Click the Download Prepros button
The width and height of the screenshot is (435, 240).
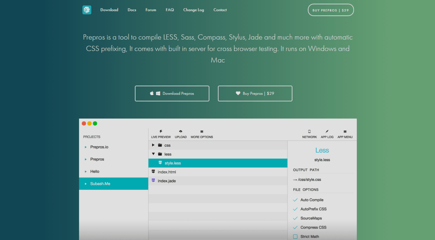click(172, 93)
